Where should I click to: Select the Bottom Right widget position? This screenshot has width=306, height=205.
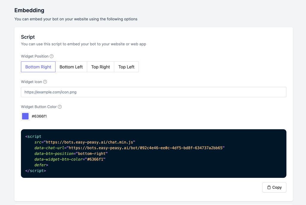point(38,67)
